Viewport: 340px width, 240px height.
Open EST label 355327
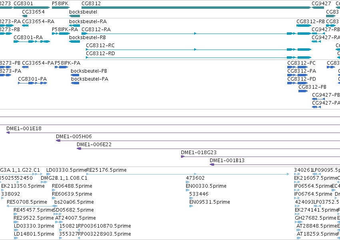69,234
